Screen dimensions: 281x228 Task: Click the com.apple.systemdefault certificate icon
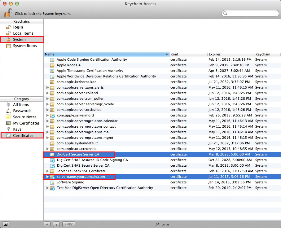click(52, 143)
